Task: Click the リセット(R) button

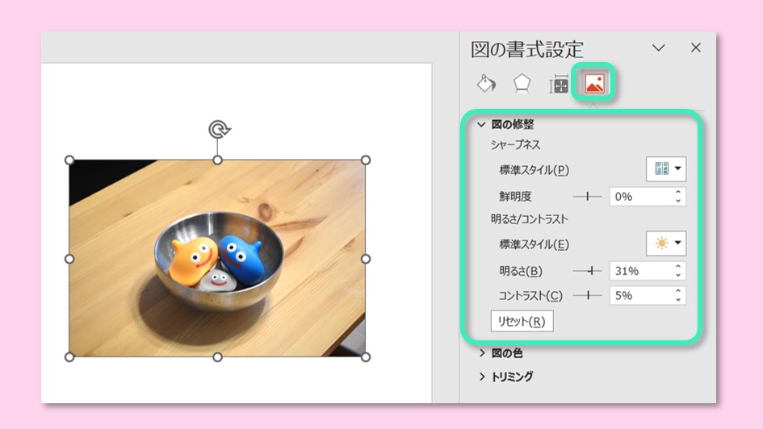Action: click(x=522, y=321)
